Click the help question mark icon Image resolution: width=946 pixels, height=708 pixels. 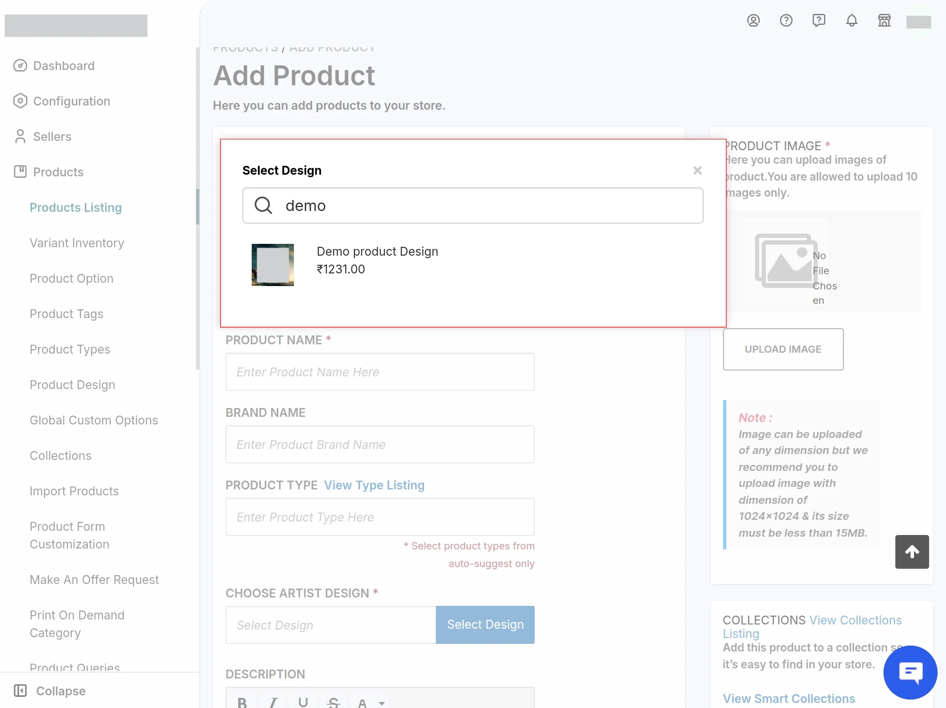coord(786,21)
